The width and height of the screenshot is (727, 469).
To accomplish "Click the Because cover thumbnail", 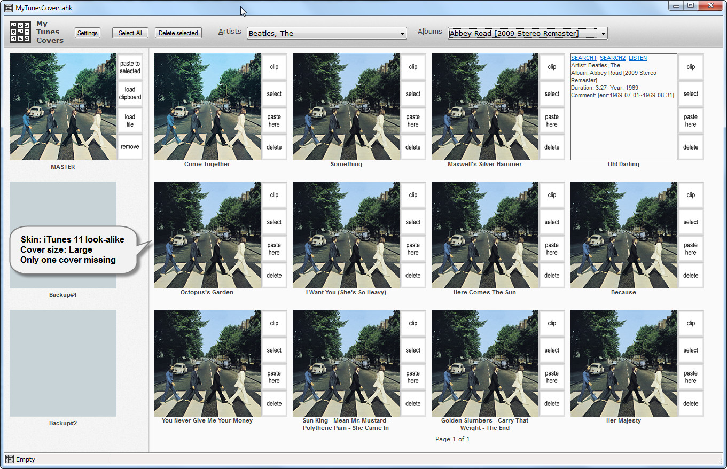I will 624,235.
